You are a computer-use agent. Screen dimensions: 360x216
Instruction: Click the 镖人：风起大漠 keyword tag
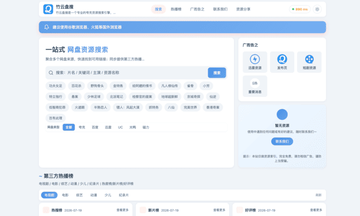[x=128, y=107]
